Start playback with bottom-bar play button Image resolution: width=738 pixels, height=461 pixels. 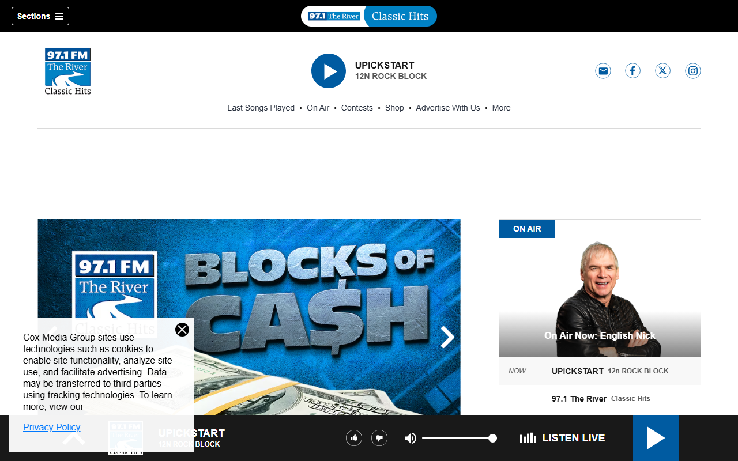[656, 438]
